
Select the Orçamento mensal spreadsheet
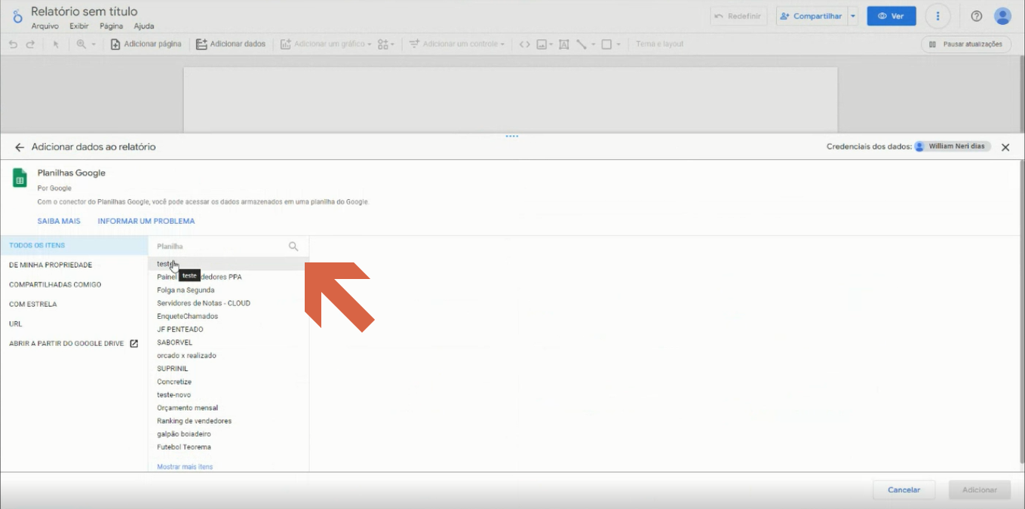(229, 408)
